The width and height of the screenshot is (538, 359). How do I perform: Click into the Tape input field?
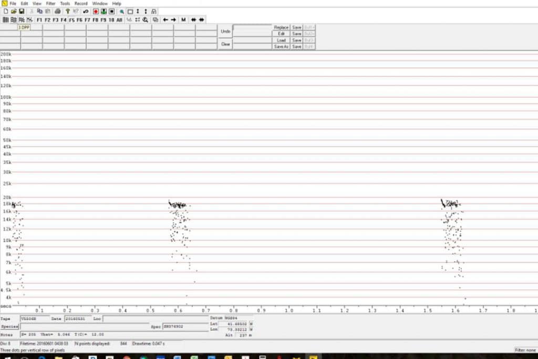pos(35,319)
